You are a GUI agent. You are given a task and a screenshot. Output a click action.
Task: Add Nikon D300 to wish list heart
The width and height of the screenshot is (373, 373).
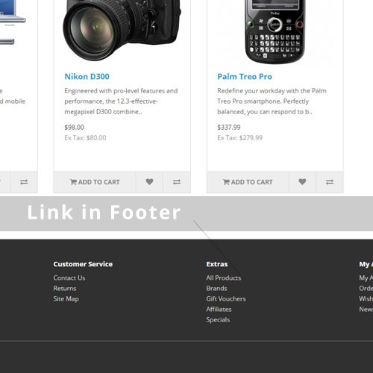tap(149, 182)
